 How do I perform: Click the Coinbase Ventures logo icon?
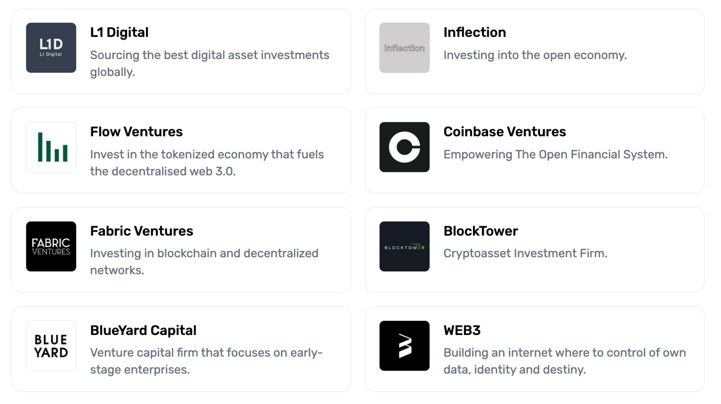[x=404, y=147]
